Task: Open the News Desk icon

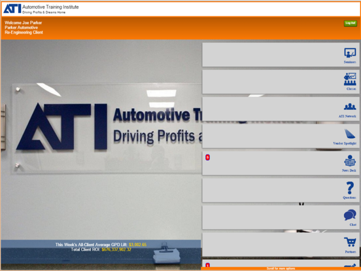Action: (x=350, y=161)
